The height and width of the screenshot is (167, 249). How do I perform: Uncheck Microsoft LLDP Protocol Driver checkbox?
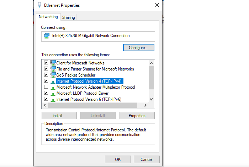(46, 93)
